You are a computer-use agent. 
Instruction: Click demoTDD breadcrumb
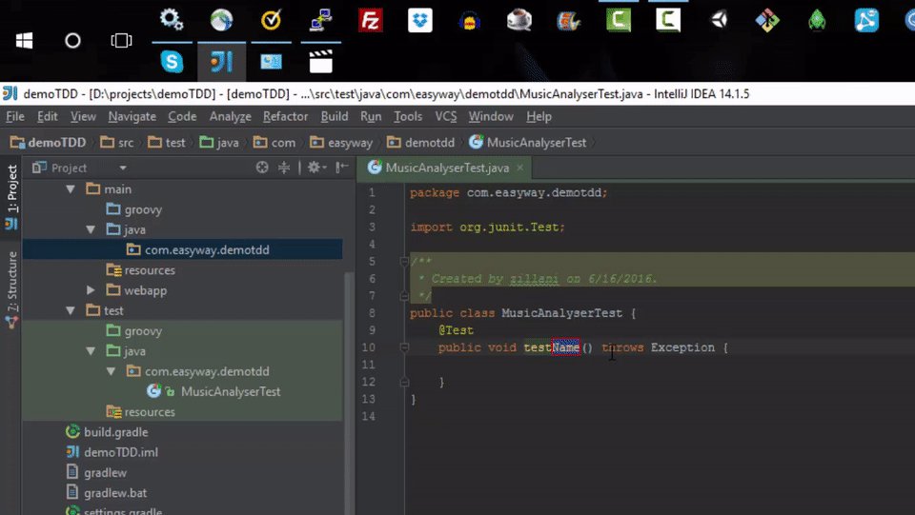pyautogui.click(x=49, y=143)
